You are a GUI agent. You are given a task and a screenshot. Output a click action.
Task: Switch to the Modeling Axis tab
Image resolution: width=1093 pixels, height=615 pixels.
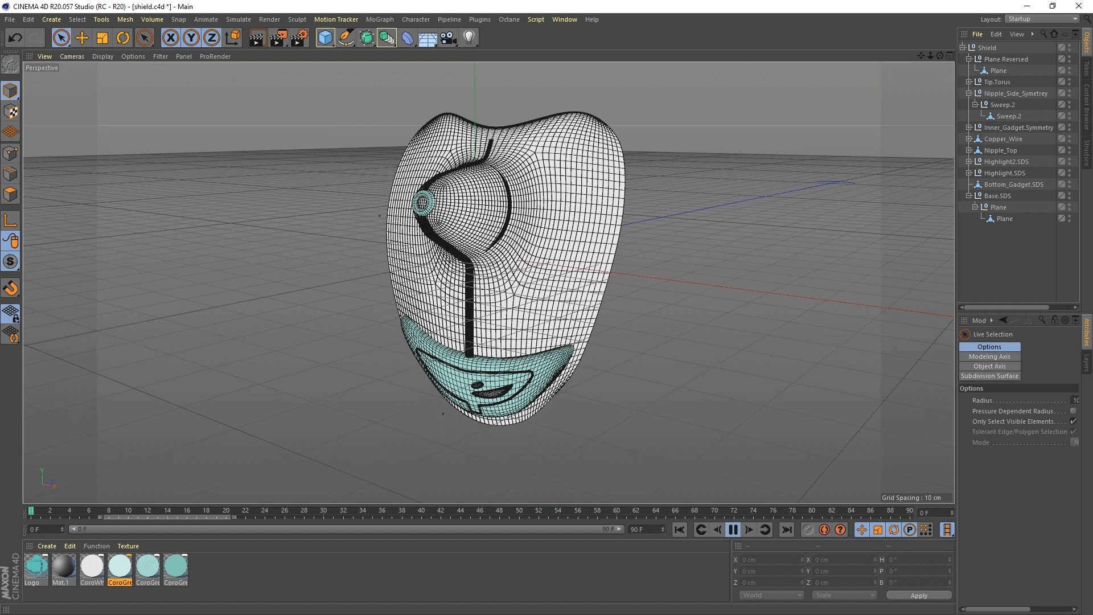tap(989, 356)
